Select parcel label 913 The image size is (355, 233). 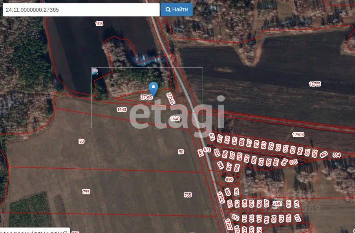coord(244,218)
